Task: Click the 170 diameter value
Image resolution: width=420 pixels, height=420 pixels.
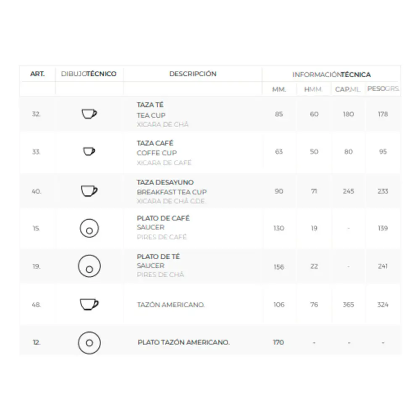Action: coord(278,343)
